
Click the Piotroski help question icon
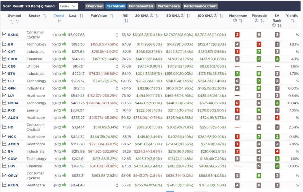(257, 20)
